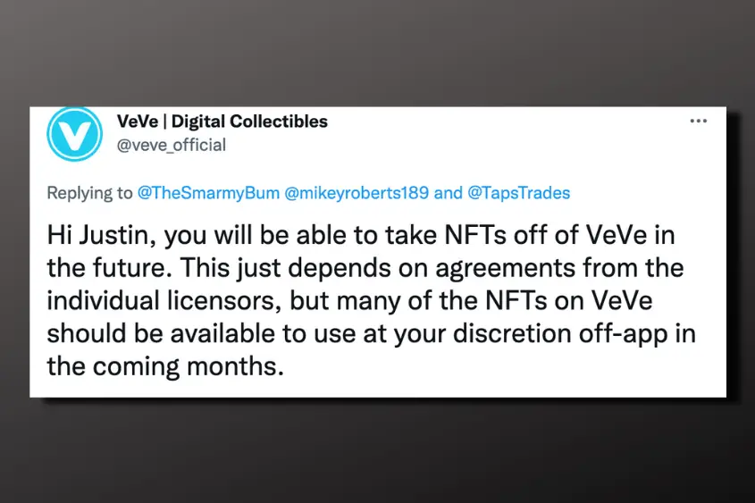
Task: Click the words "the coming months."
Action: (x=165, y=366)
